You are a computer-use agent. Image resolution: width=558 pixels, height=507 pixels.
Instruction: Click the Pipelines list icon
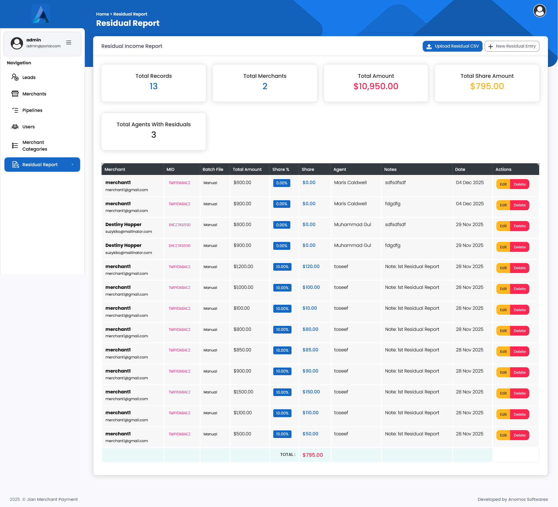15,110
